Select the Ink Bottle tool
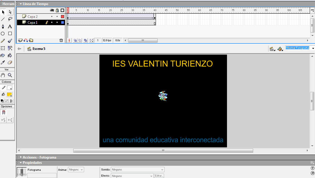The image size is (315, 178). (x=3, y=55)
